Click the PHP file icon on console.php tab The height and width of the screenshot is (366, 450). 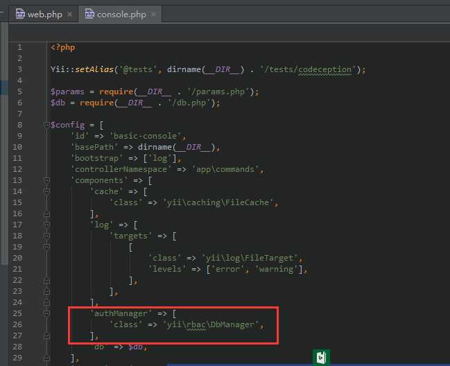coord(89,14)
